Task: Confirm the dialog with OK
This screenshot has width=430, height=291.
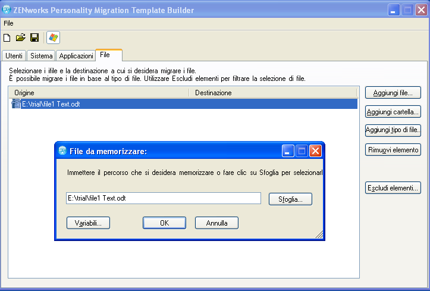Action: (164, 223)
